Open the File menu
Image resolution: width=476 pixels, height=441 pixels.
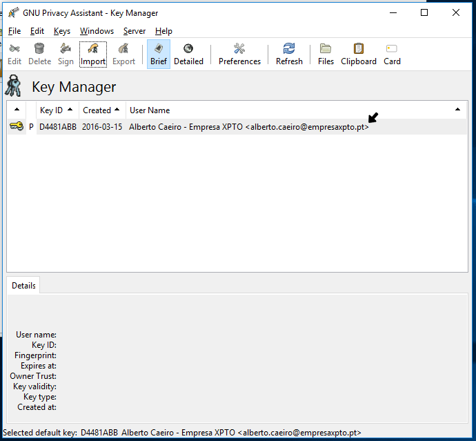click(14, 31)
